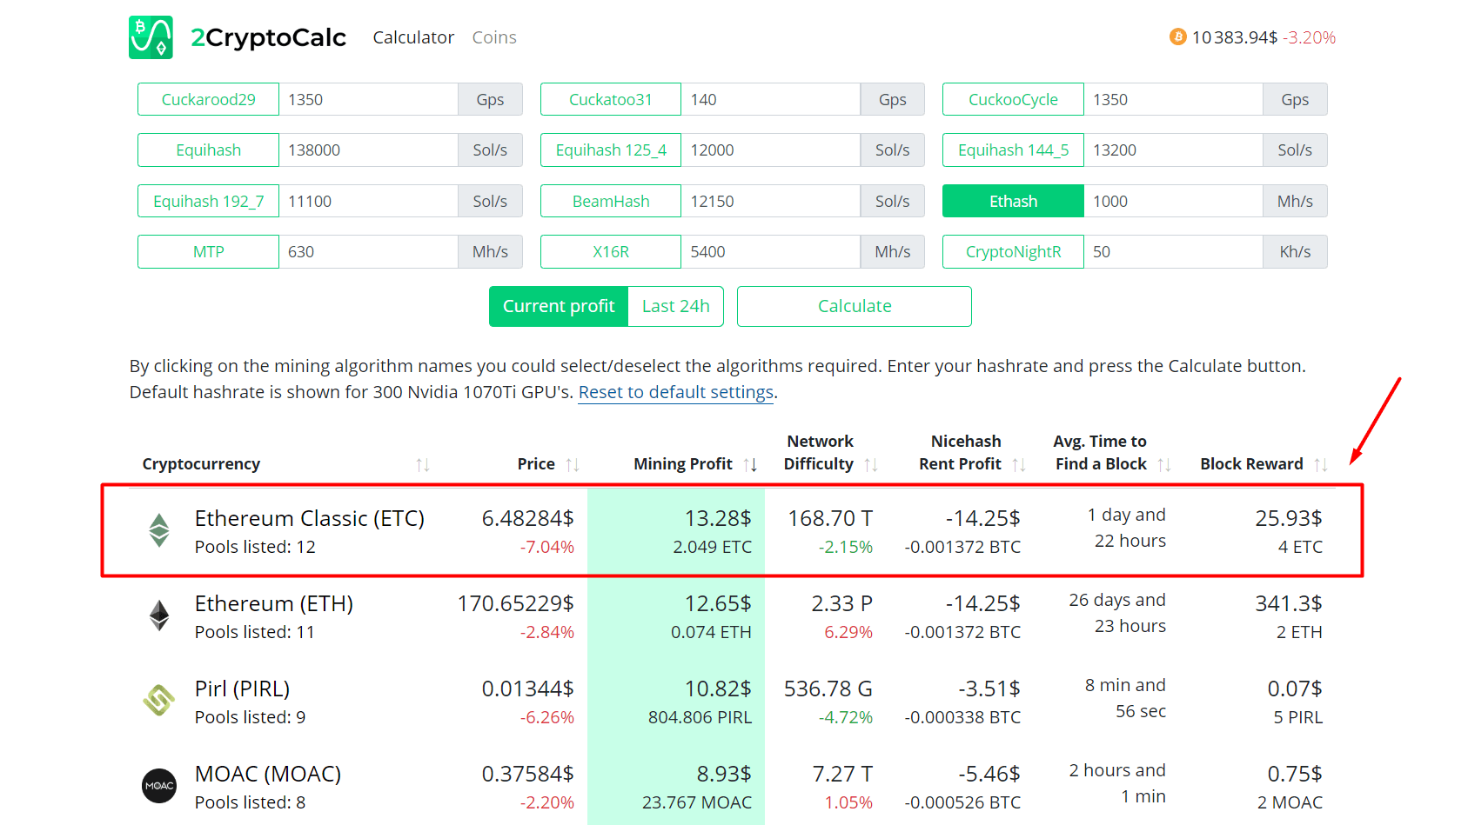
Task: Sort by Nicehash Rent Profit column
Action: tap(1018, 465)
